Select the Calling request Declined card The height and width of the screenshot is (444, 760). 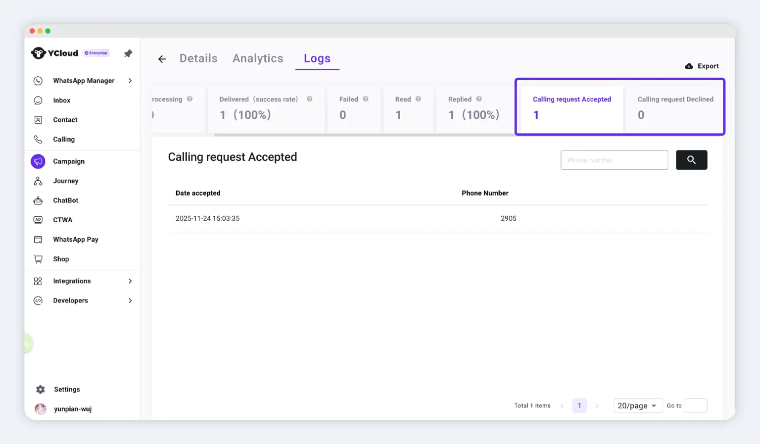pyautogui.click(x=674, y=109)
